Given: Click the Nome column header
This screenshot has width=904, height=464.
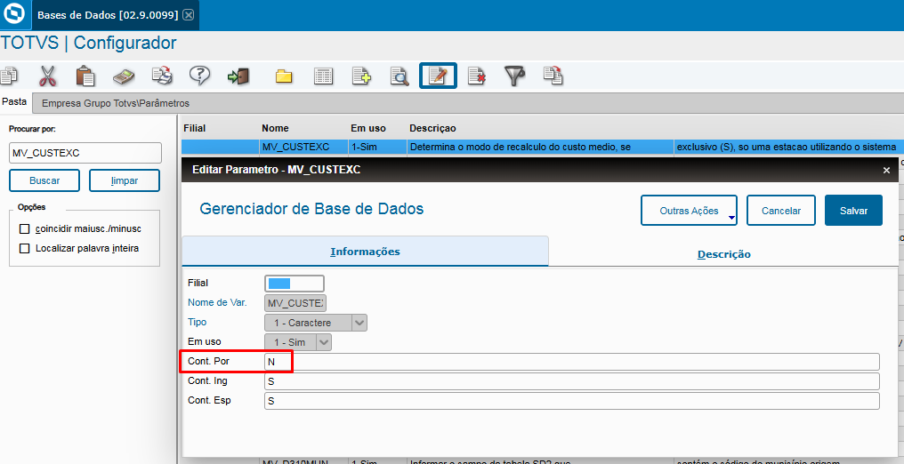Looking at the screenshot, I should point(275,128).
